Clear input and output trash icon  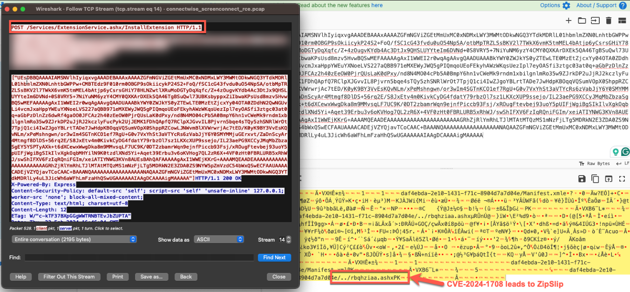(609, 20)
